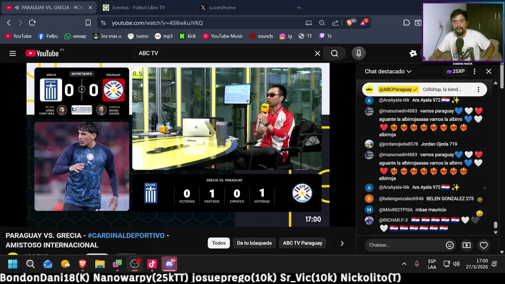Show more filter chips arrow
Viewport: 505px width, 284px height.
point(342,243)
